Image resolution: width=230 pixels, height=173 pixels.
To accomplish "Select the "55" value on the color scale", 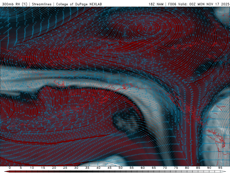I will point(132,168).
